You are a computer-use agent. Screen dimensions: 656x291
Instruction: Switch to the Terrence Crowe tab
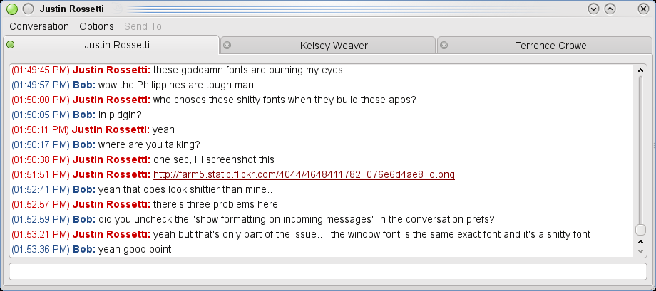pyautogui.click(x=550, y=46)
